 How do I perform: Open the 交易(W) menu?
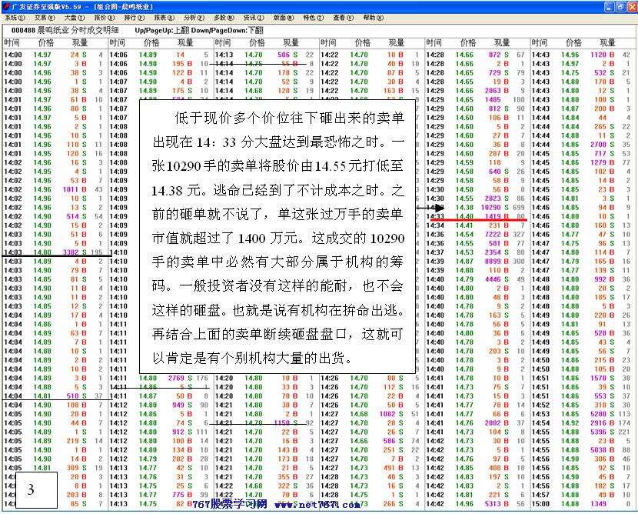coord(45,18)
